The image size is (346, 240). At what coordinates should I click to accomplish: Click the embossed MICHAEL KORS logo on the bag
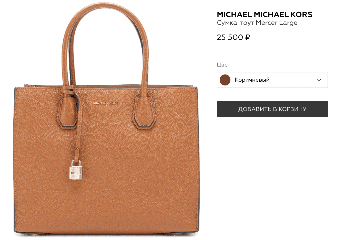pos(106,103)
